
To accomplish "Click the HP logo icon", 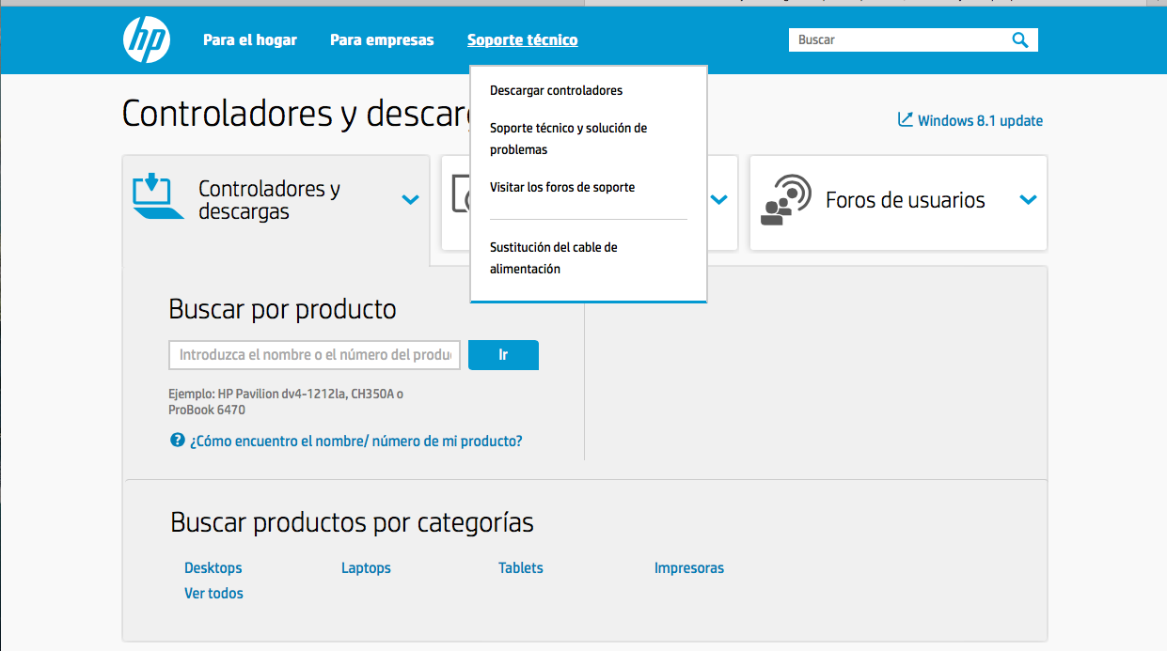I will [147, 40].
